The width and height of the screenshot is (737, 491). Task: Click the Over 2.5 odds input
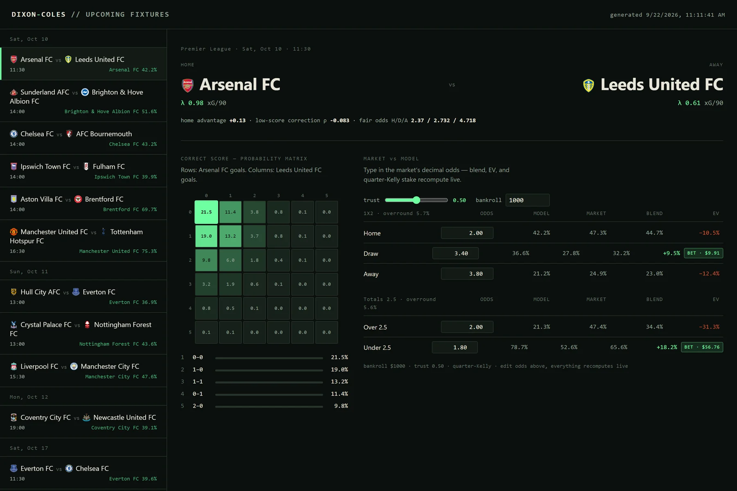(x=467, y=327)
